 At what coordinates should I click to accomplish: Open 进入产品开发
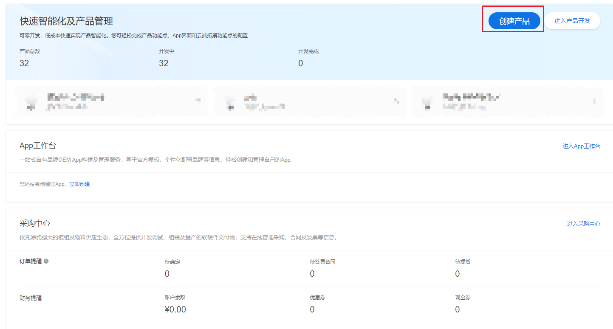point(572,21)
